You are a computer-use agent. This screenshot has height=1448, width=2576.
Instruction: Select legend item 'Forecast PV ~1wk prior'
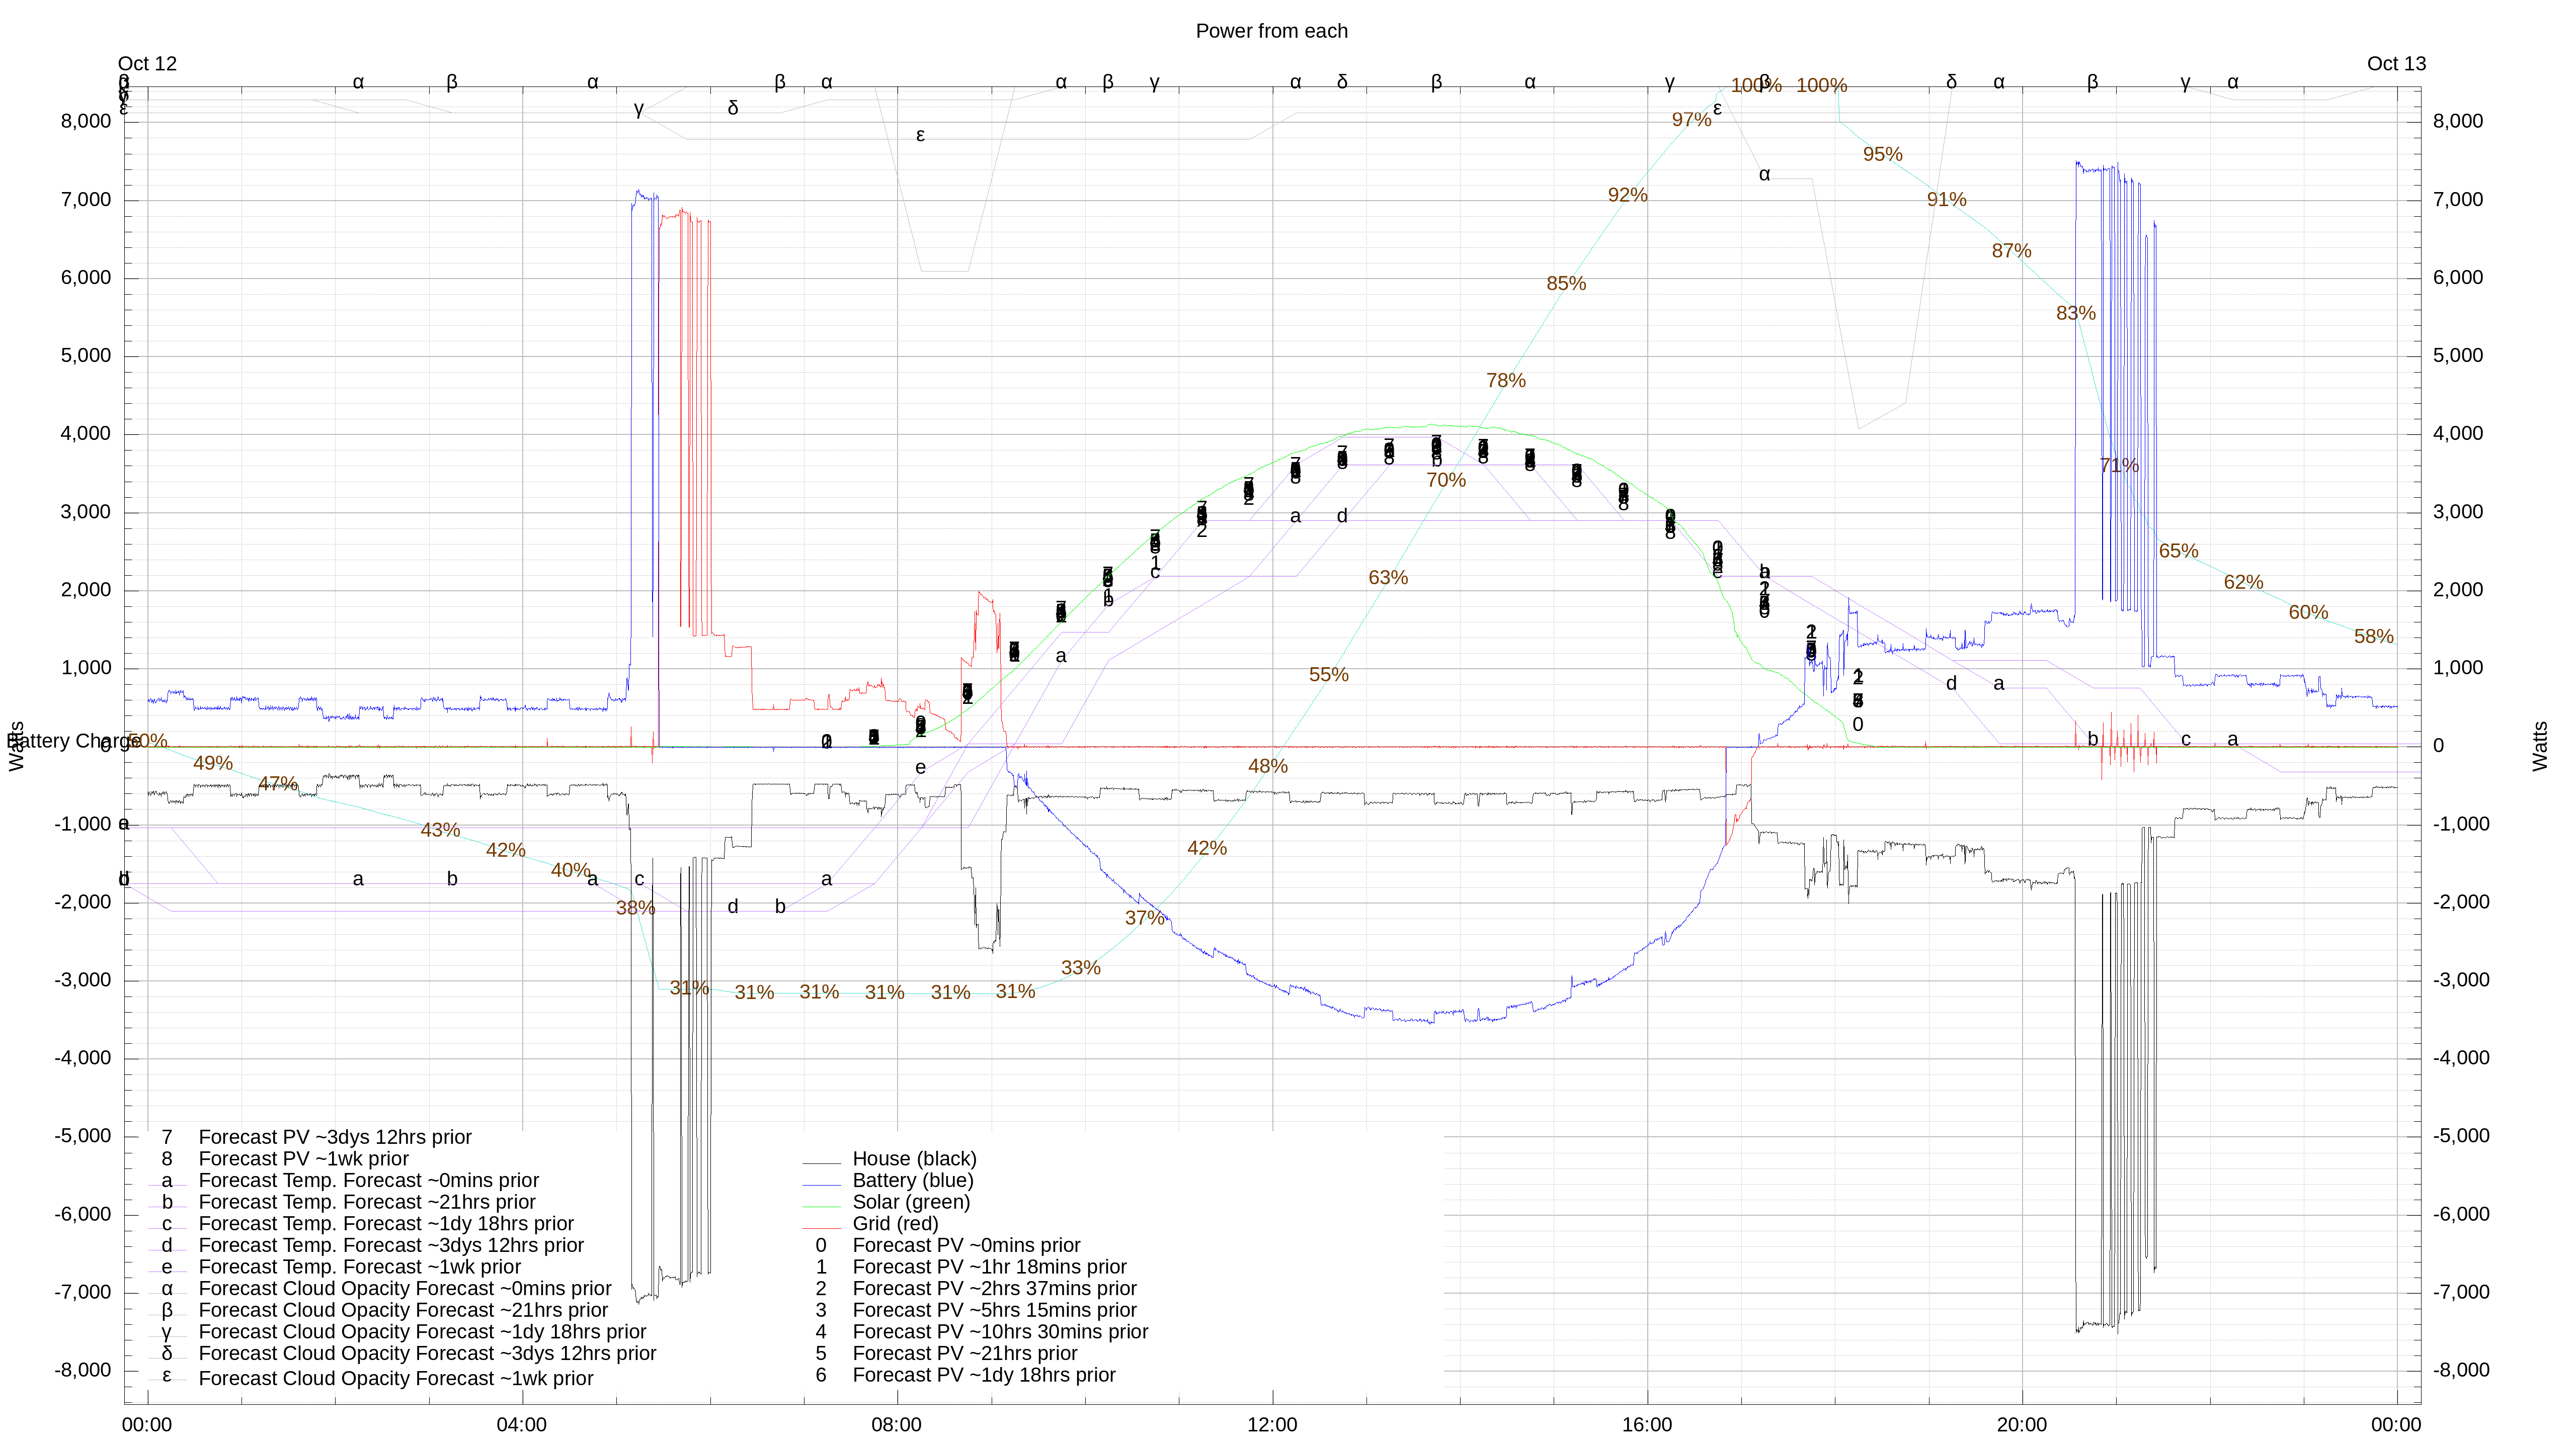tap(304, 1159)
